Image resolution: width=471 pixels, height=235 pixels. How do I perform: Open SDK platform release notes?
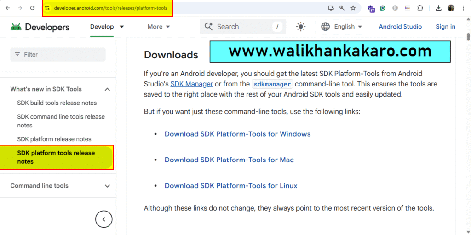click(x=54, y=139)
